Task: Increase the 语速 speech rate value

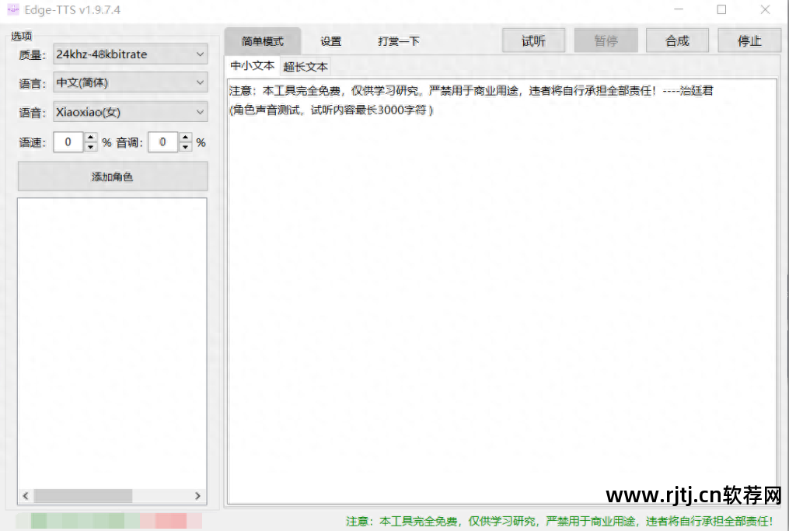Action: (x=91, y=138)
